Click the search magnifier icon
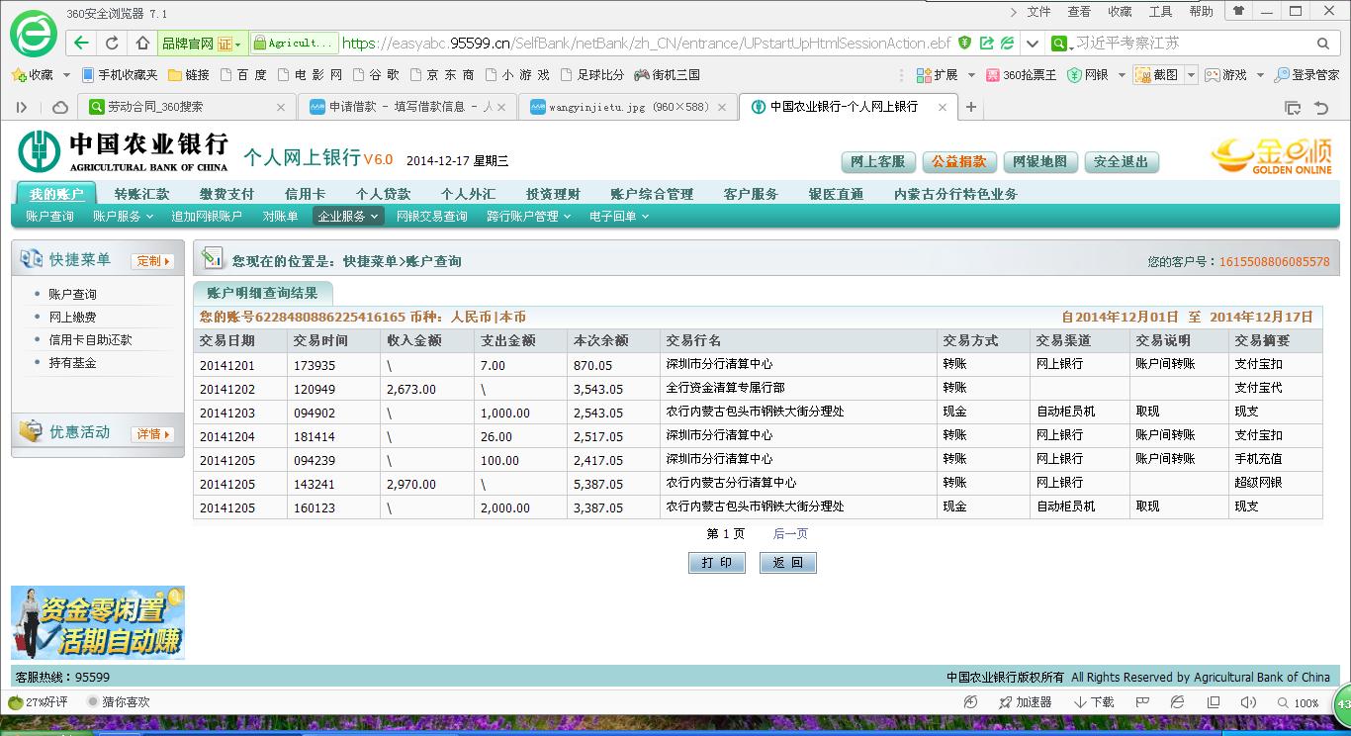 pyautogui.click(x=1322, y=44)
